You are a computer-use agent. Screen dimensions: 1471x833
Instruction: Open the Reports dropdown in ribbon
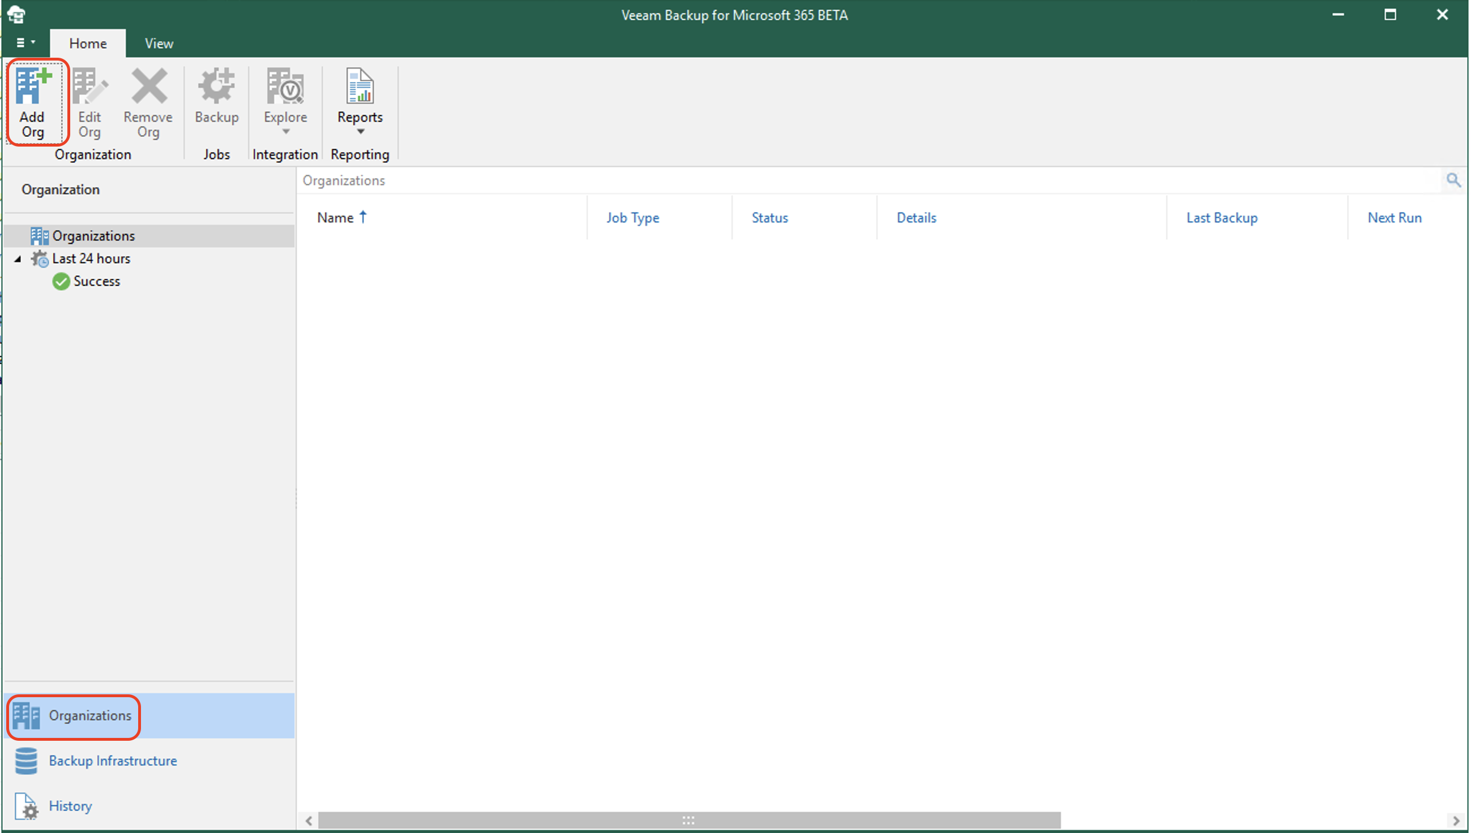point(360,101)
